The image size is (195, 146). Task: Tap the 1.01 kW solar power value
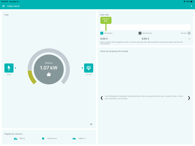pos(89,74)
